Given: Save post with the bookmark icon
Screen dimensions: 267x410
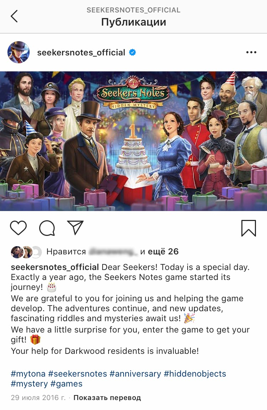Looking at the screenshot, I should point(248,228).
